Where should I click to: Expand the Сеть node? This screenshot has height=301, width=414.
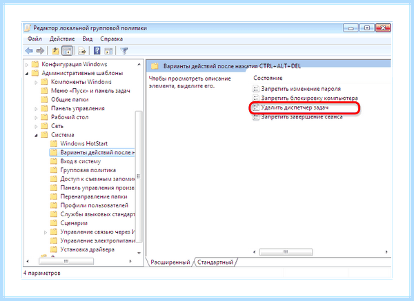[x=36, y=126]
